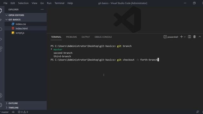Viewport: 203px width, 114px height.
Task: Restore down the VS Code window
Action: 194,3
